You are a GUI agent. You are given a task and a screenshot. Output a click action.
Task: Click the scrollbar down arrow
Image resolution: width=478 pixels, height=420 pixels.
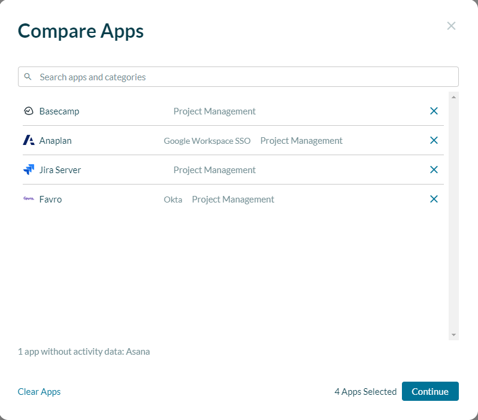coord(453,335)
